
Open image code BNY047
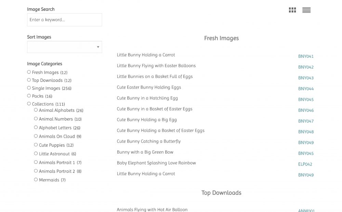(306, 121)
